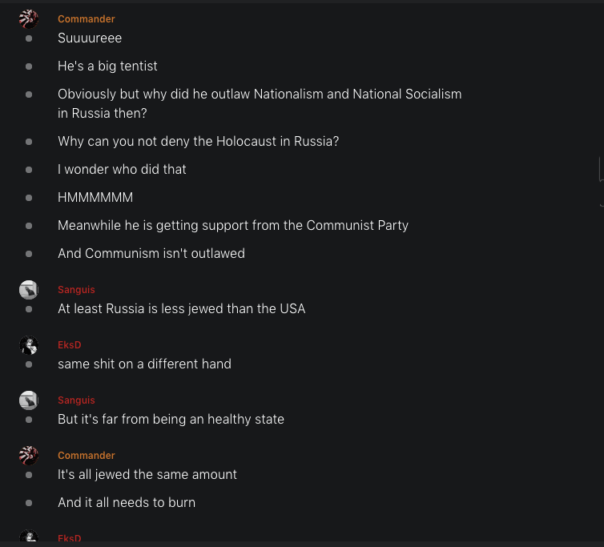Click the Sanguis username above the "healthy state" message
The height and width of the screenshot is (547, 604).
click(x=76, y=400)
